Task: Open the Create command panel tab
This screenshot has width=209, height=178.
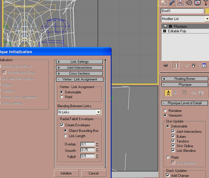Action: (163, 3)
